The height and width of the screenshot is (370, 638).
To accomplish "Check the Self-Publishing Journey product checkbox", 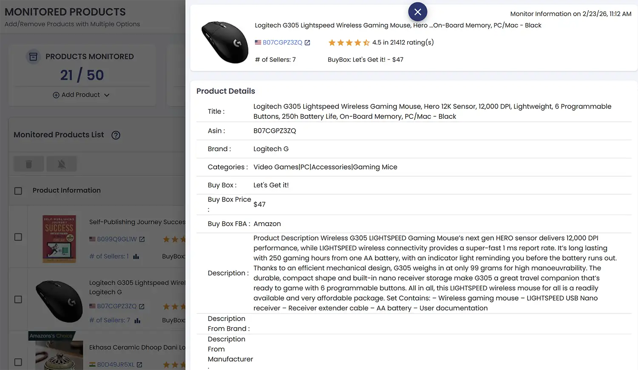I will [18, 237].
